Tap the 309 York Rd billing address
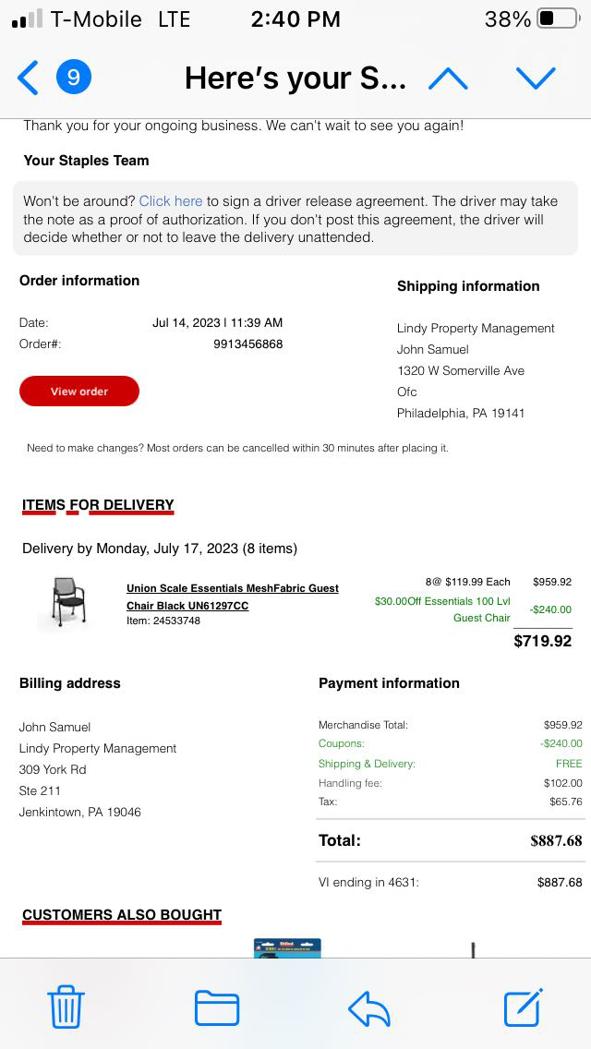 [53, 769]
